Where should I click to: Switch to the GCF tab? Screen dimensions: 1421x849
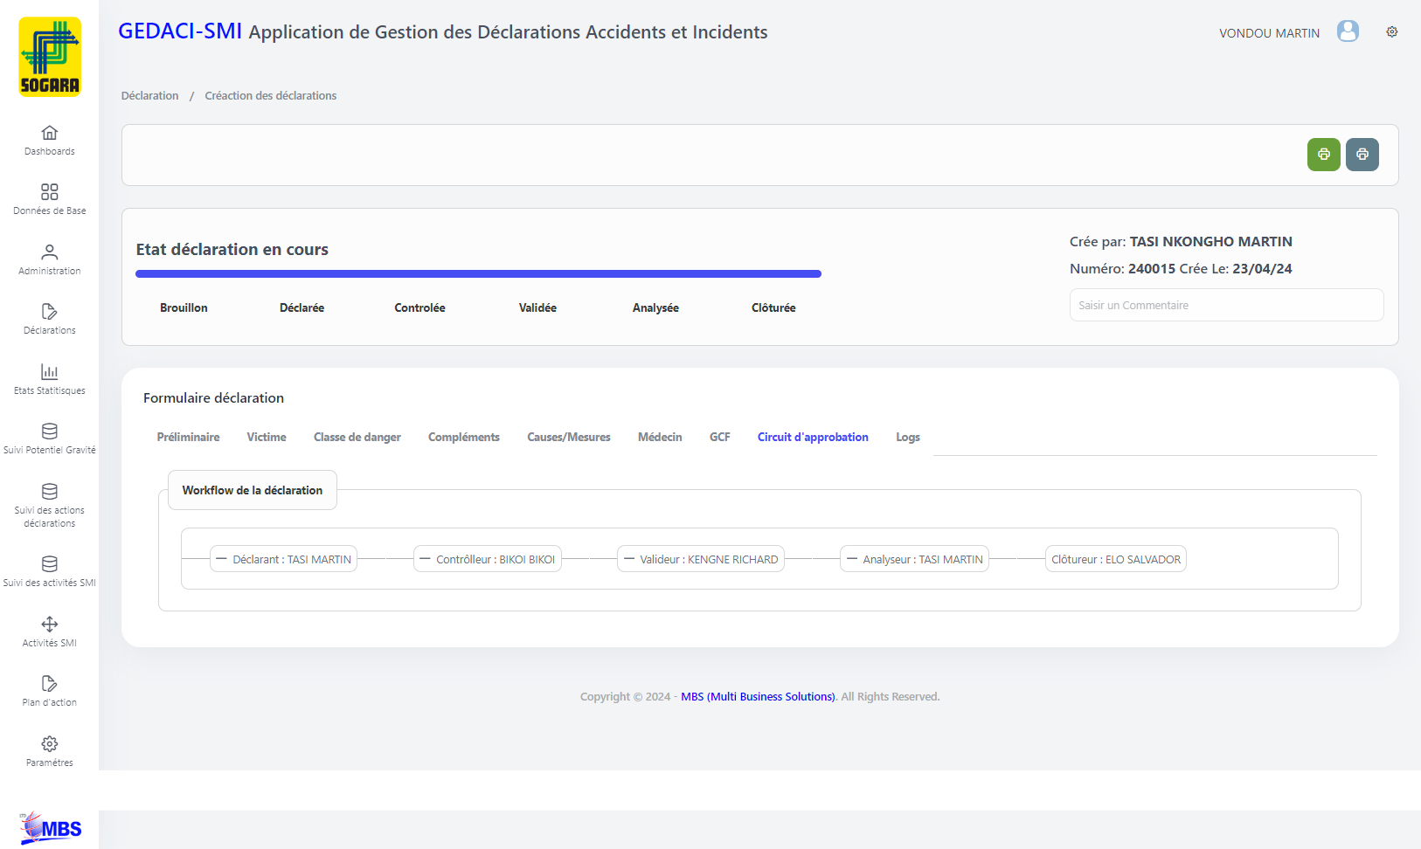coord(720,437)
